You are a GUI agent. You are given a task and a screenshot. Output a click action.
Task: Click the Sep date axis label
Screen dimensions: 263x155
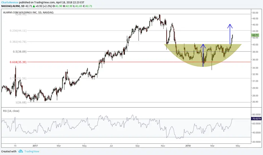[x=137, y=146]
